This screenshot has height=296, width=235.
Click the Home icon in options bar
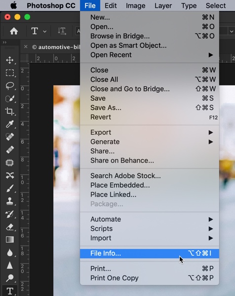[x=14, y=31]
